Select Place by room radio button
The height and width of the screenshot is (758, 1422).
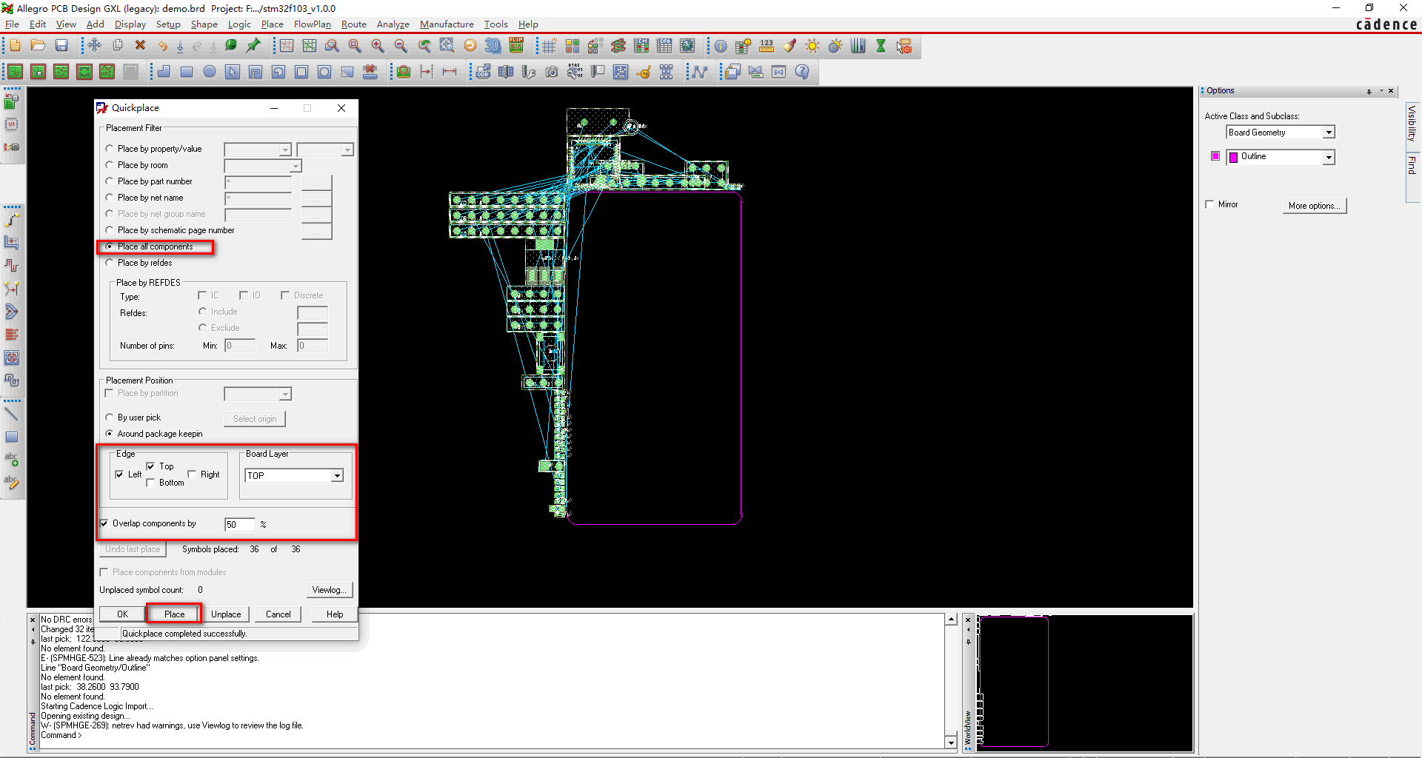tap(109, 165)
